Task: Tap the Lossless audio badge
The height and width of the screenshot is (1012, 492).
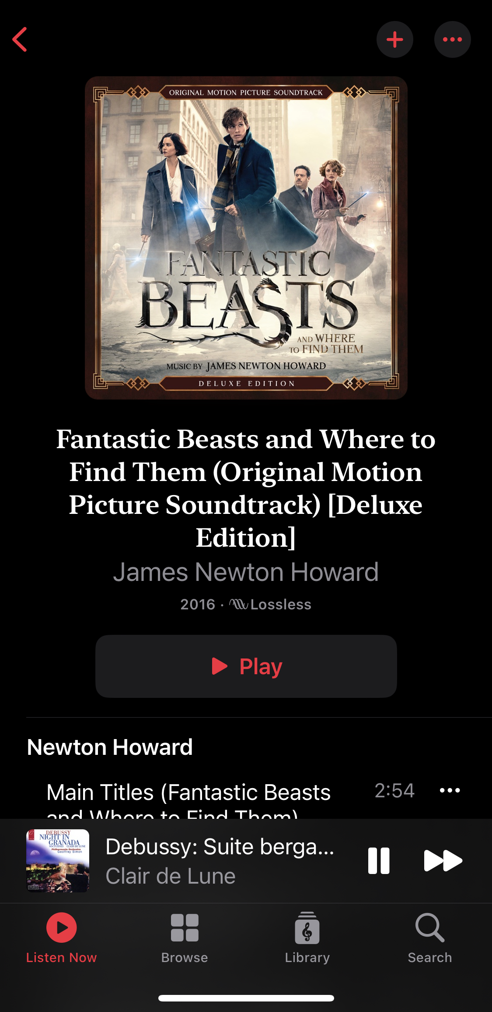Action: pos(270,605)
